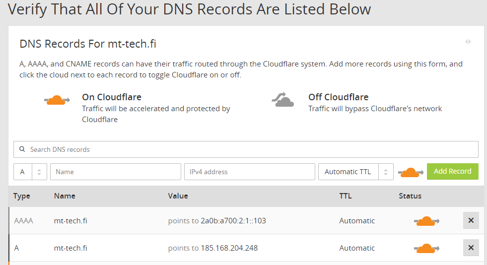The width and height of the screenshot is (487, 265).
Task: Click the gray Off Cloudflare legend icon
Action: pos(283,100)
